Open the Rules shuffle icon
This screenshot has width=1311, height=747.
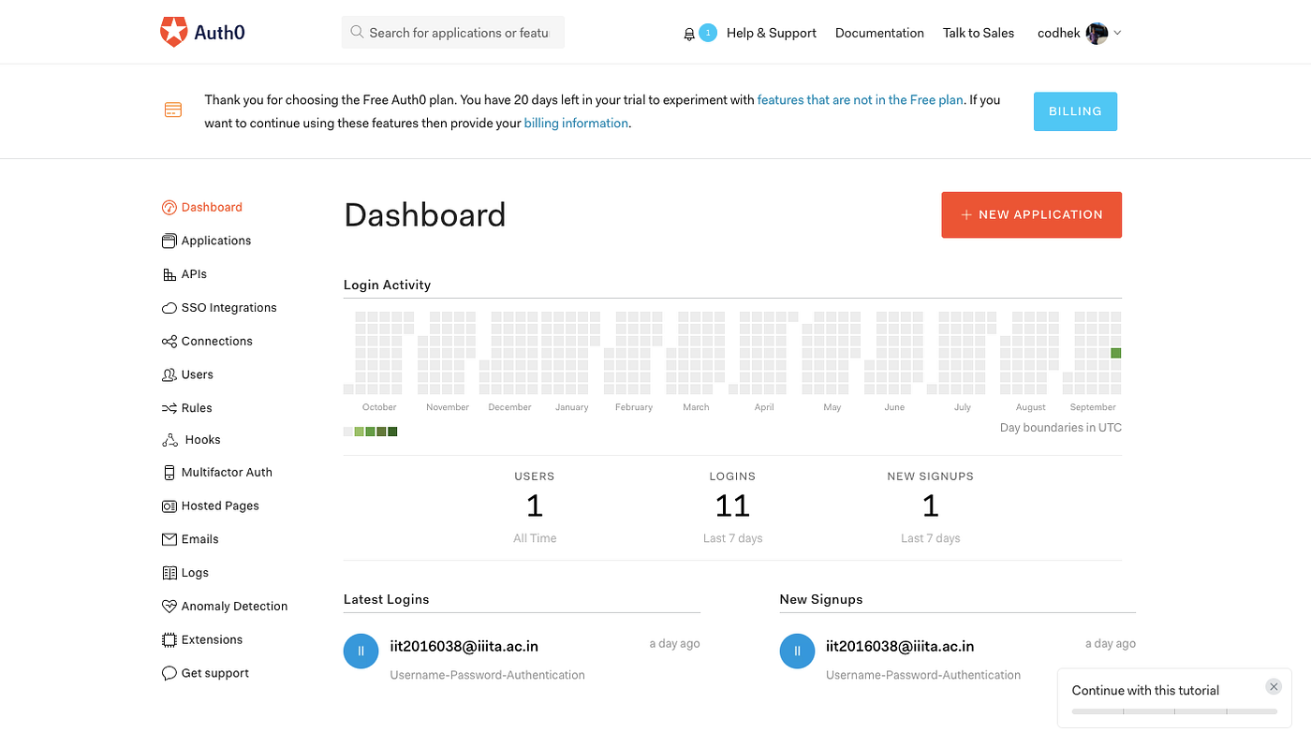pos(169,408)
